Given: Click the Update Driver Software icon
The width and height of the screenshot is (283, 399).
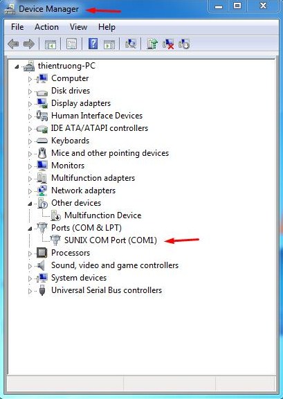Looking at the screenshot, I should point(152,44).
